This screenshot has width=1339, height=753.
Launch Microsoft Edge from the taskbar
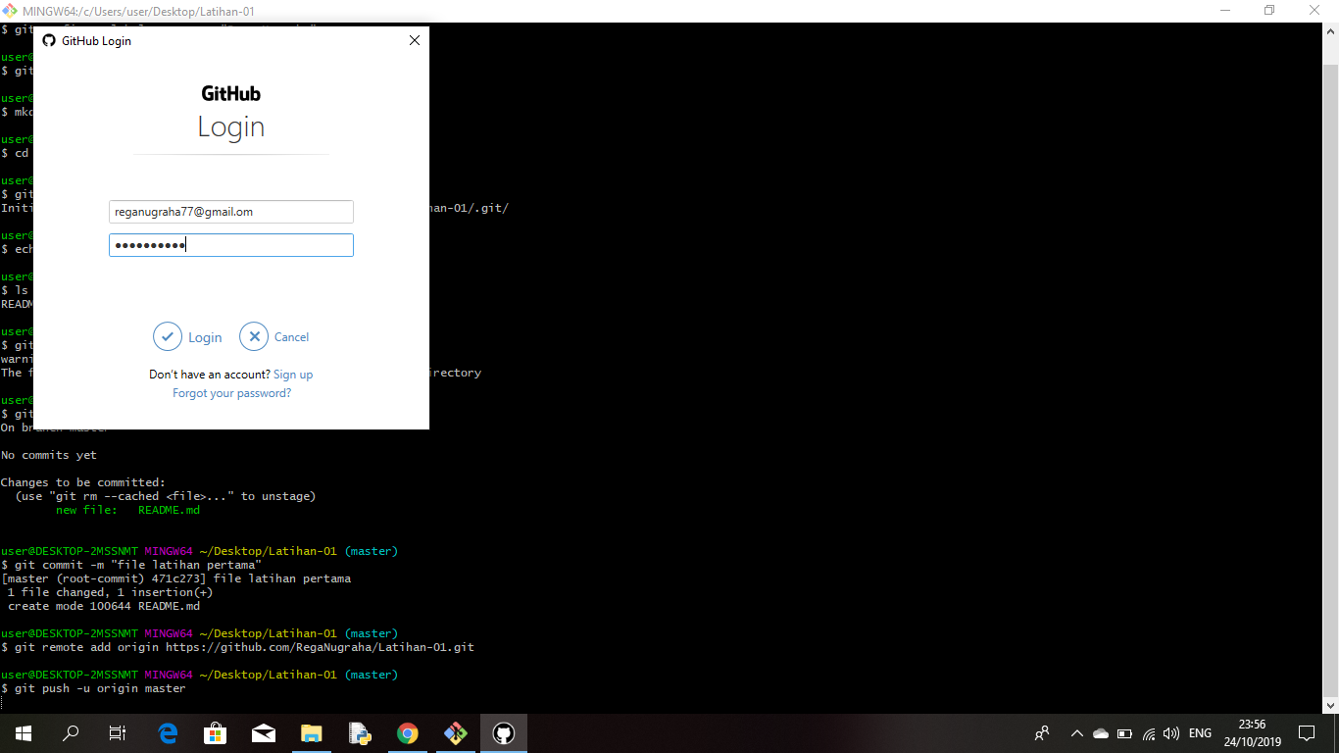tap(167, 732)
